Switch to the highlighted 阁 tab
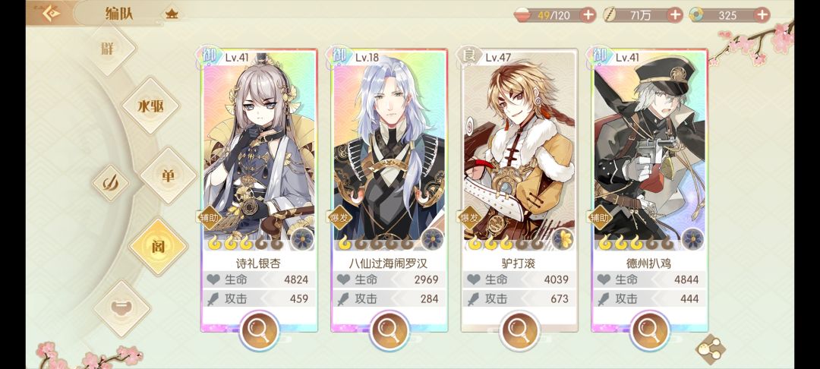 point(158,246)
